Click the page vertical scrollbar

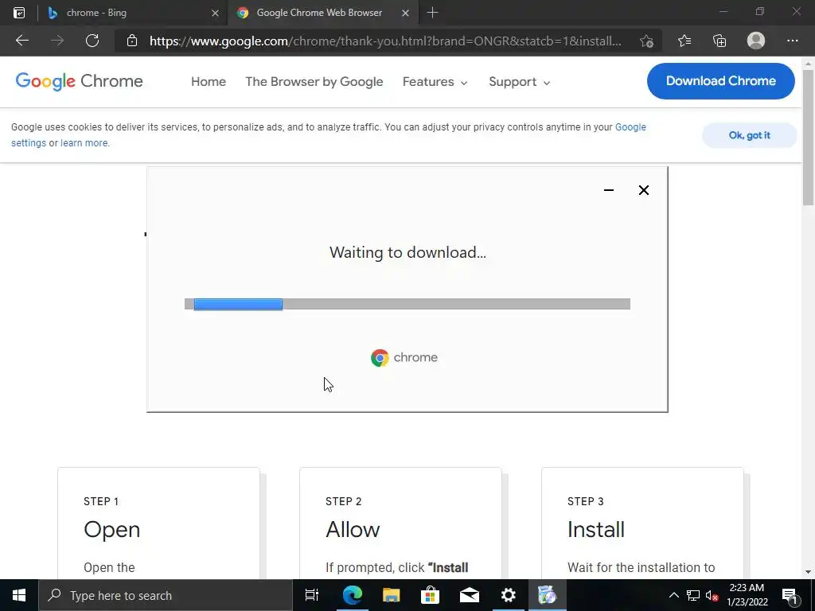click(809, 138)
